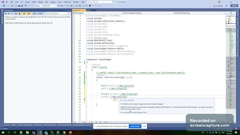Open the Find Symbol Results tab

click(x=50, y=125)
